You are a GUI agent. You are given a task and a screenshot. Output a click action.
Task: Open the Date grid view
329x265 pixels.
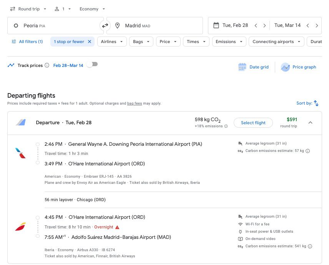[x=254, y=67]
